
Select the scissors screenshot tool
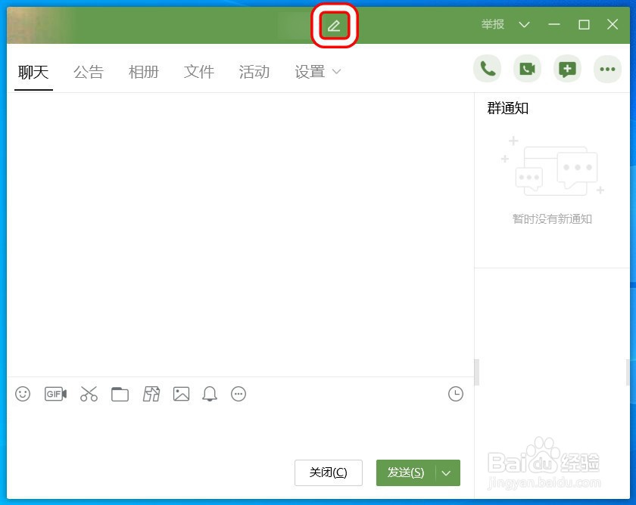pos(89,394)
